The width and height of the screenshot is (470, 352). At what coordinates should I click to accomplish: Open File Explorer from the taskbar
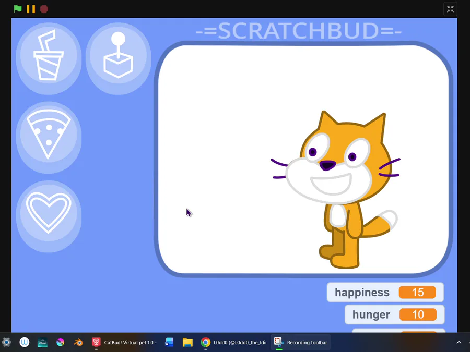point(187,342)
